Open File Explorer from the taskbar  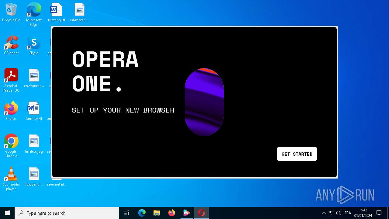click(157, 213)
